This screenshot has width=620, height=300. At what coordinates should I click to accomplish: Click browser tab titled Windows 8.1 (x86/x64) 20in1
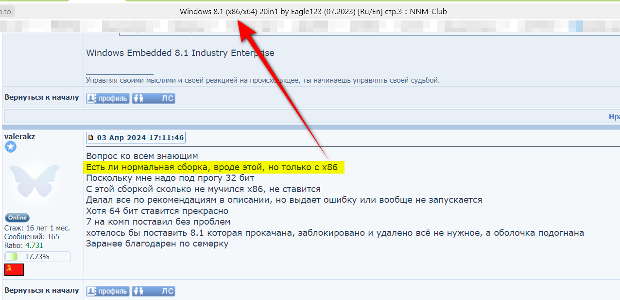point(313,11)
